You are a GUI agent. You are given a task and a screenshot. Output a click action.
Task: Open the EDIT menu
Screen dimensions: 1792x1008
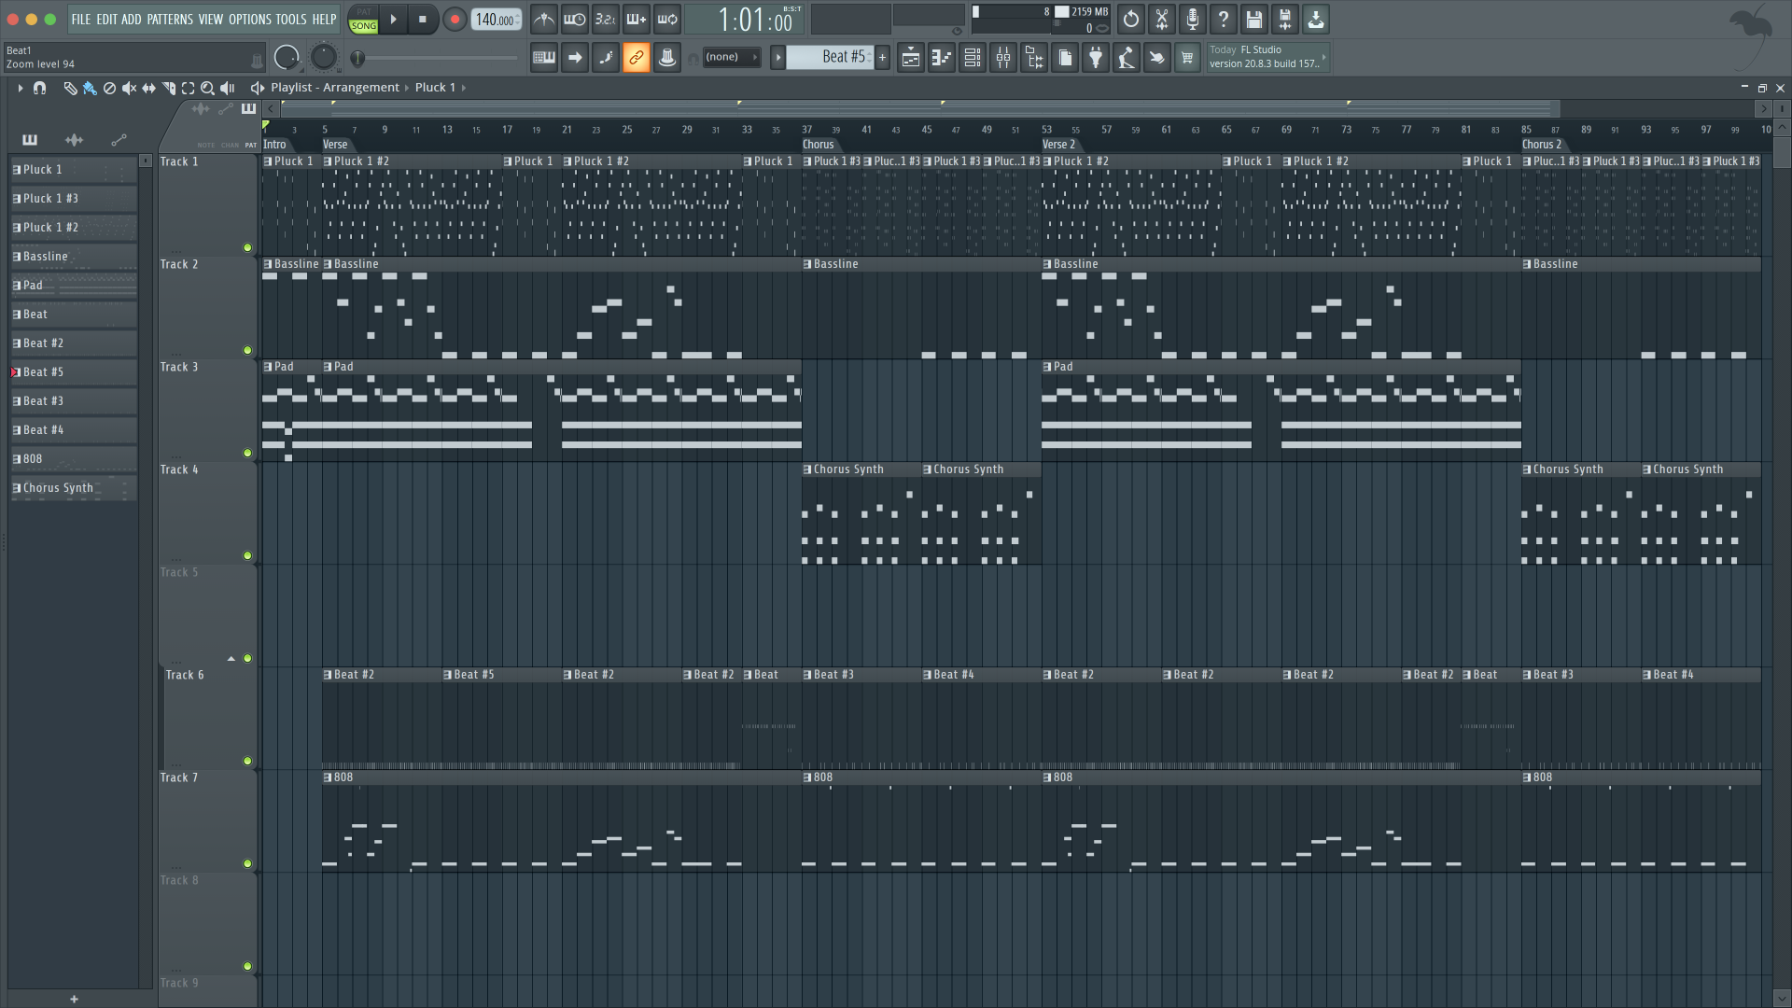pos(107,20)
